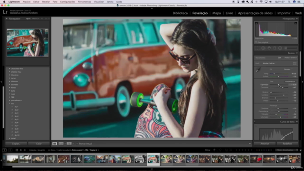Toggle Curva de tons panel switch
This screenshot has width=304, height=171.
click(255, 122)
